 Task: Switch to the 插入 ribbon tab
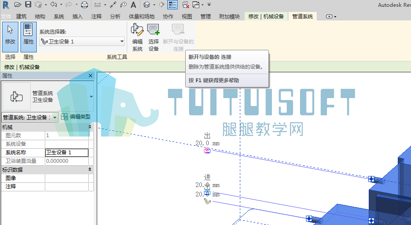point(77,17)
